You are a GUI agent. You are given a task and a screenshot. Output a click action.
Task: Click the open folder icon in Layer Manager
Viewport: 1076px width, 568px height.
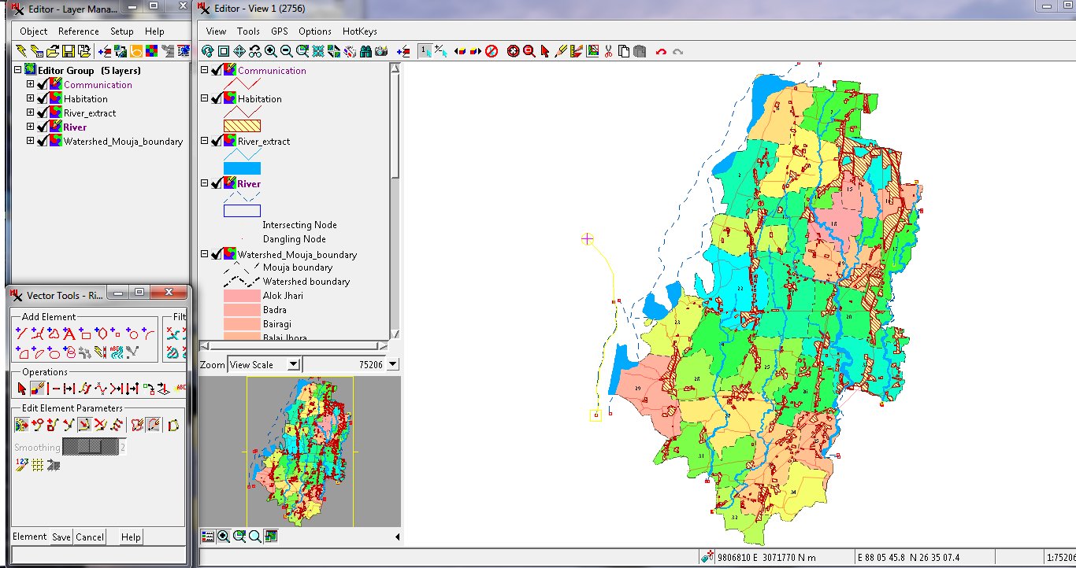click(53, 51)
